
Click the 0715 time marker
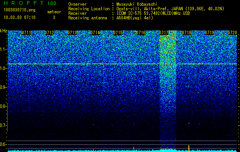click(x=118, y=33)
